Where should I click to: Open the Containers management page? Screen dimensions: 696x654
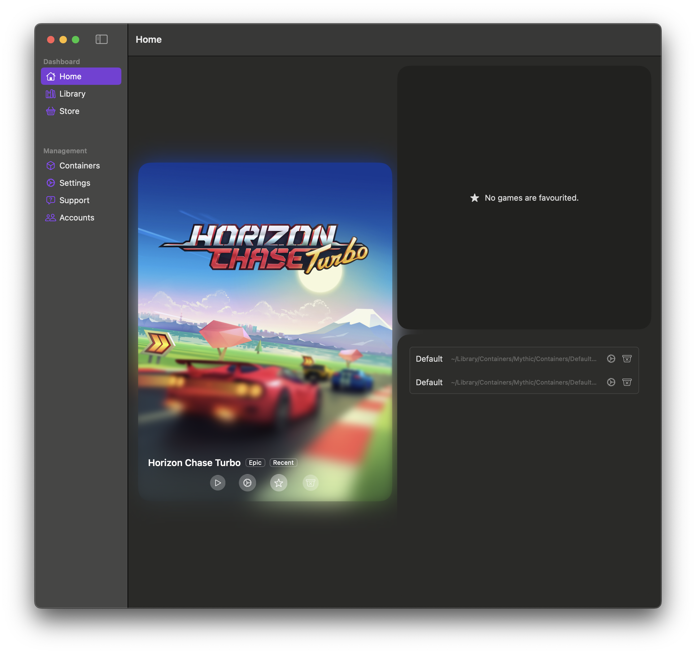(x=81, y=166)
